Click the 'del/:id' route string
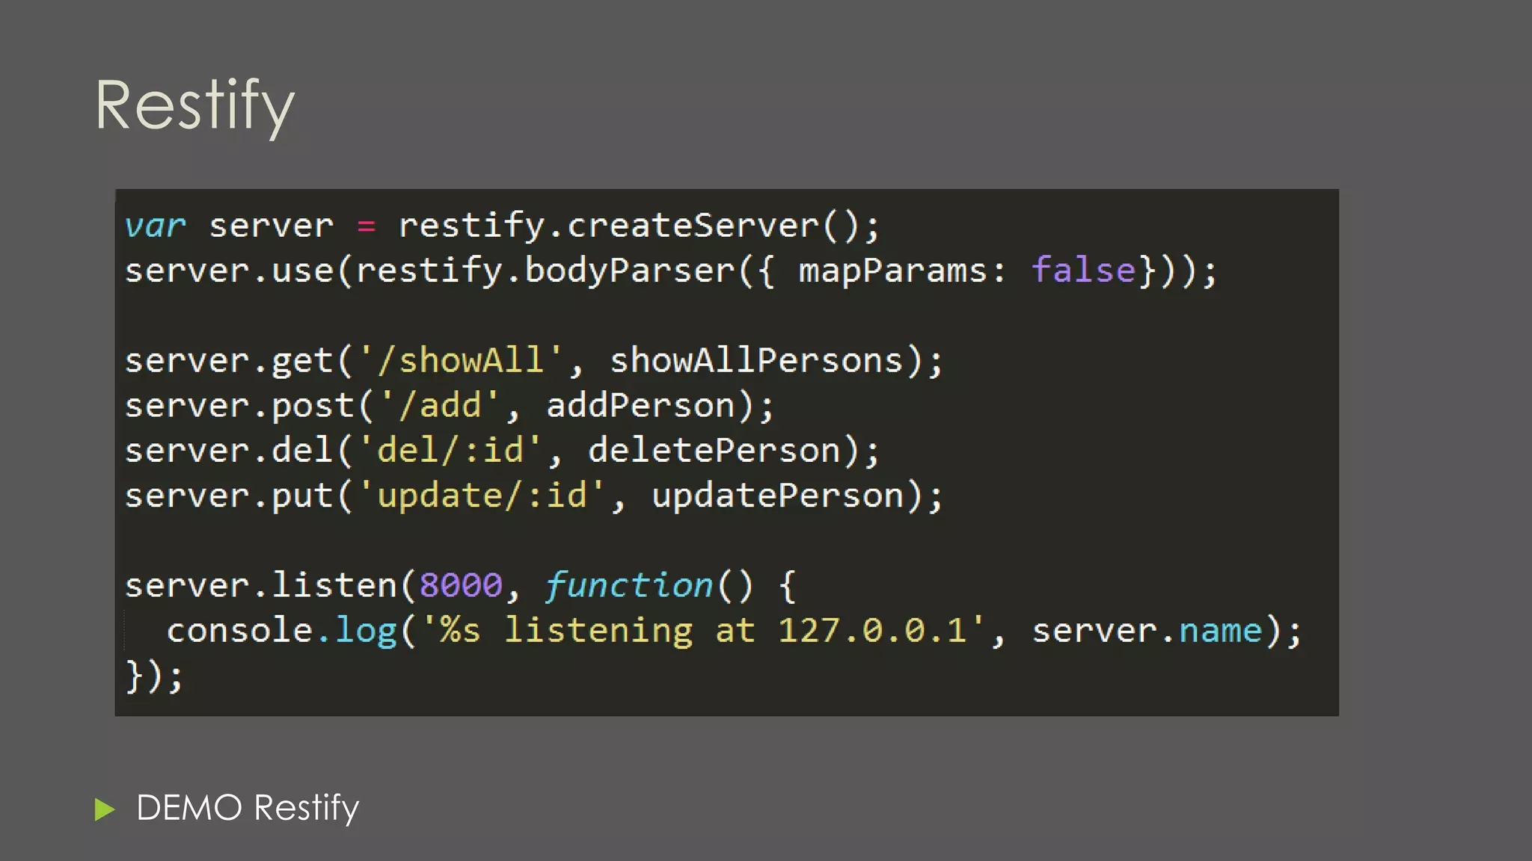Viewport: 1532px width, 861px height. click(450, 451)
